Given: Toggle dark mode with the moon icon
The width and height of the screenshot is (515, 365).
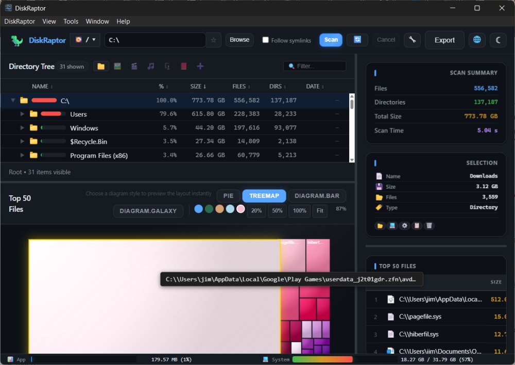Looking at the screenshot, I should (498, 40).
